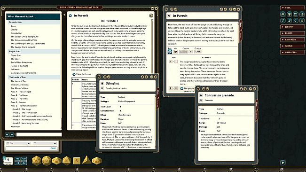Open the crossed-swords combat tracker tool
This screenshot has height=172, width=306.
283,14
